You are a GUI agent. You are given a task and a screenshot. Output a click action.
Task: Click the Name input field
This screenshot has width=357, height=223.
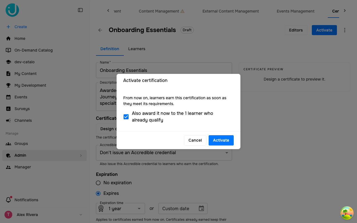tap(164, 70)
